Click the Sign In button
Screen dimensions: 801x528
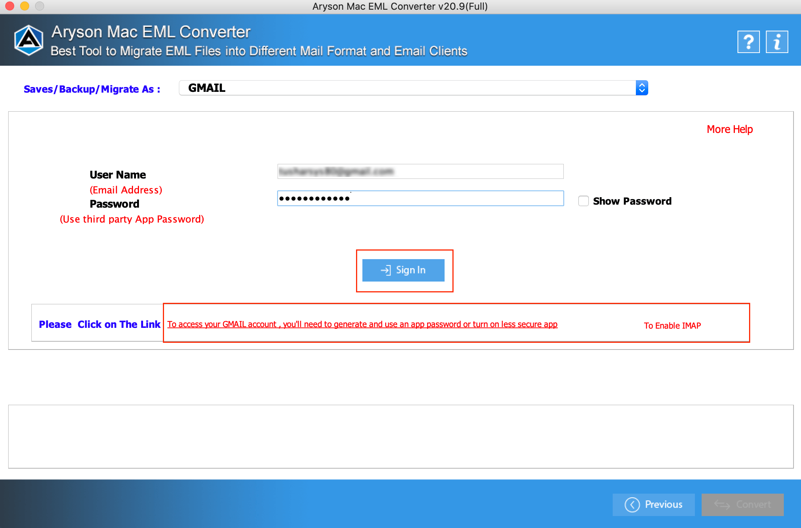click(x=404, y=270)
